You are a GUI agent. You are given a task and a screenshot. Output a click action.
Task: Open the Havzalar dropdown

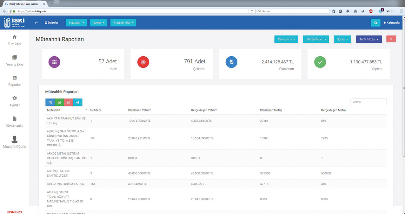point(76,23)
